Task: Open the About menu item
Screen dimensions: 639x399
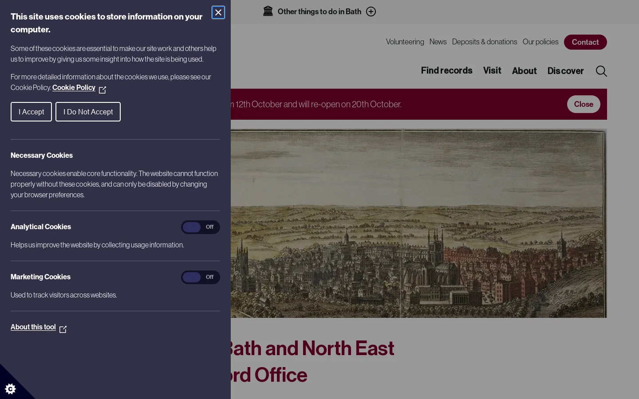Action: pos(524,71)
